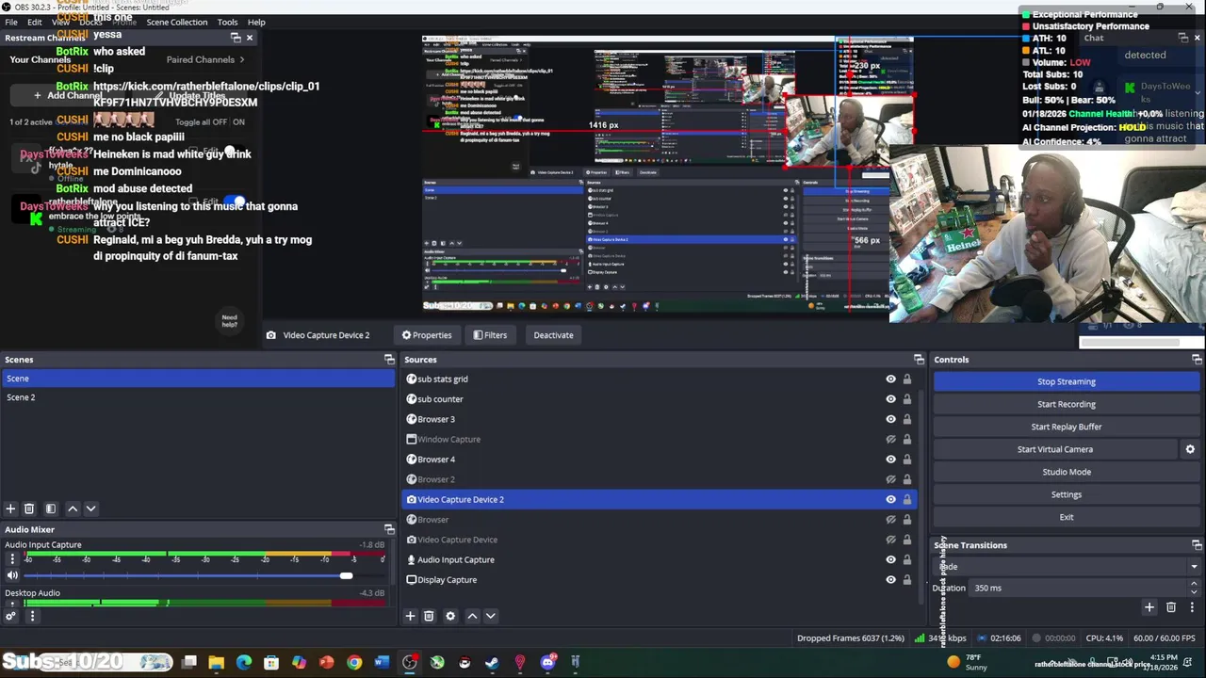The image size is (1206, 678).
Task: Stop Streaming button
Action: [x=1067, y=381]
